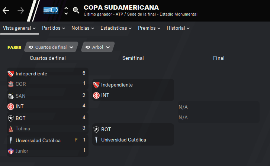
Task: Click Independiente crest in quarterfinals
Action: point(11,74)
